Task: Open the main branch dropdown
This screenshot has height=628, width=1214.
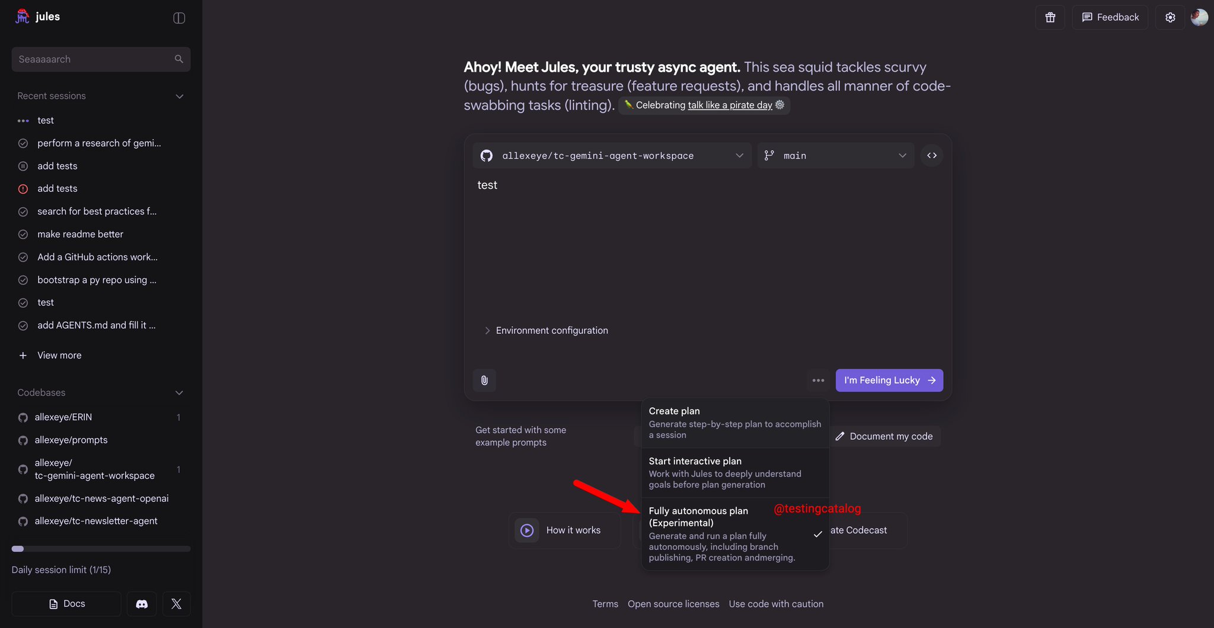Action: 836,156
